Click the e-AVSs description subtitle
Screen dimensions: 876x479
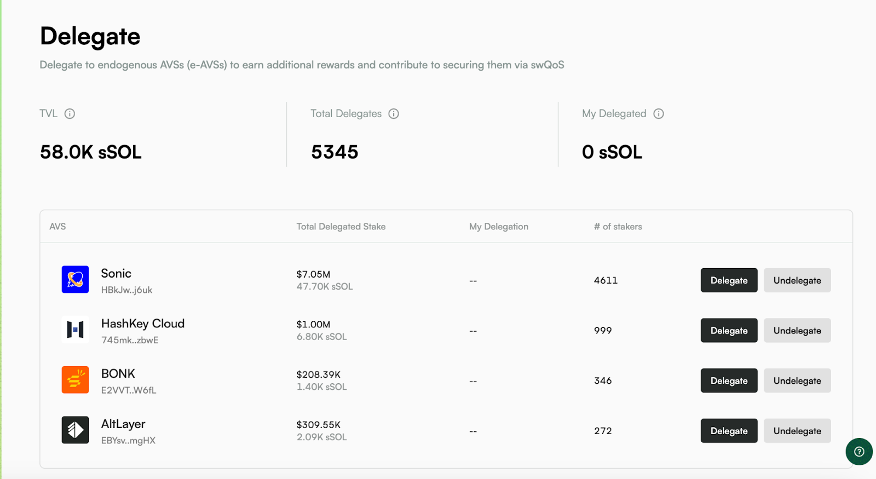click(x=302, y=65)
